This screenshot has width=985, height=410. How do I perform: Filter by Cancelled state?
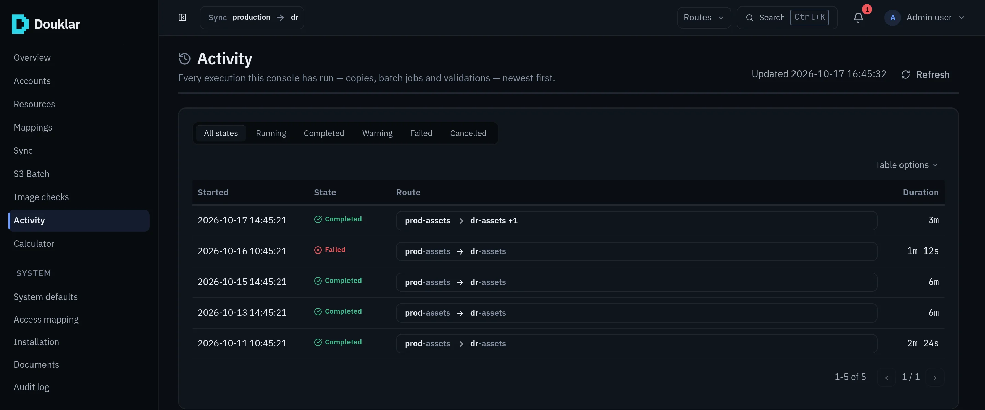[468, 133]
